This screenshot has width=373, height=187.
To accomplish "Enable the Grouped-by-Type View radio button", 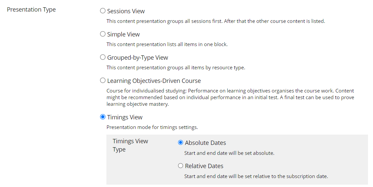I will tap(103, 57).
